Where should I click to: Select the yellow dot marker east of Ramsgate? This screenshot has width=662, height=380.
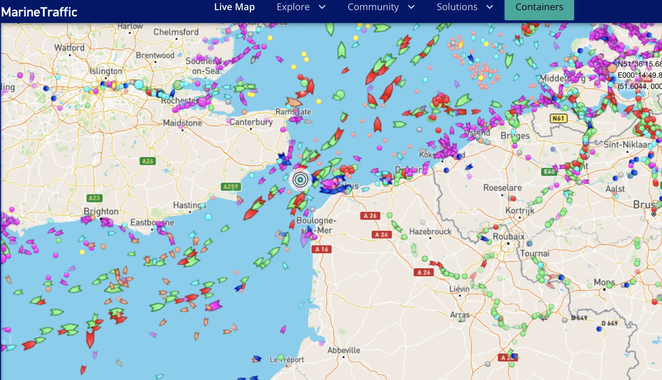[x=318, y=101]
